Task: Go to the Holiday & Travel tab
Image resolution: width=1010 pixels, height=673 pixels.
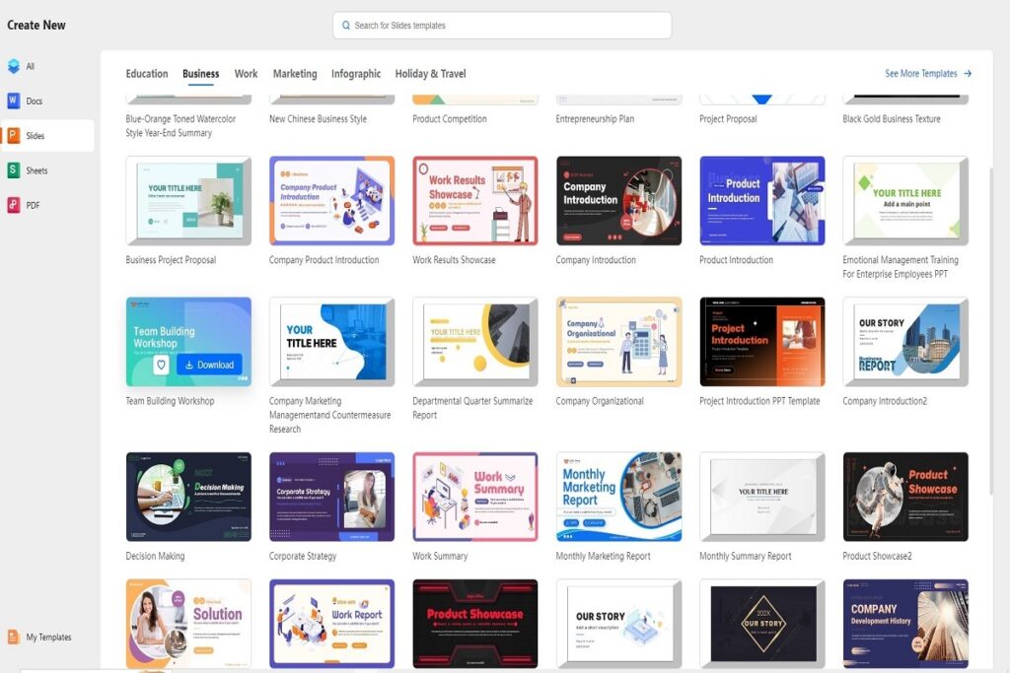Action: point(430,74)
